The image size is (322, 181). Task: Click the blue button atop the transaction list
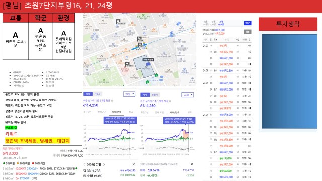[x=248, y=23]
